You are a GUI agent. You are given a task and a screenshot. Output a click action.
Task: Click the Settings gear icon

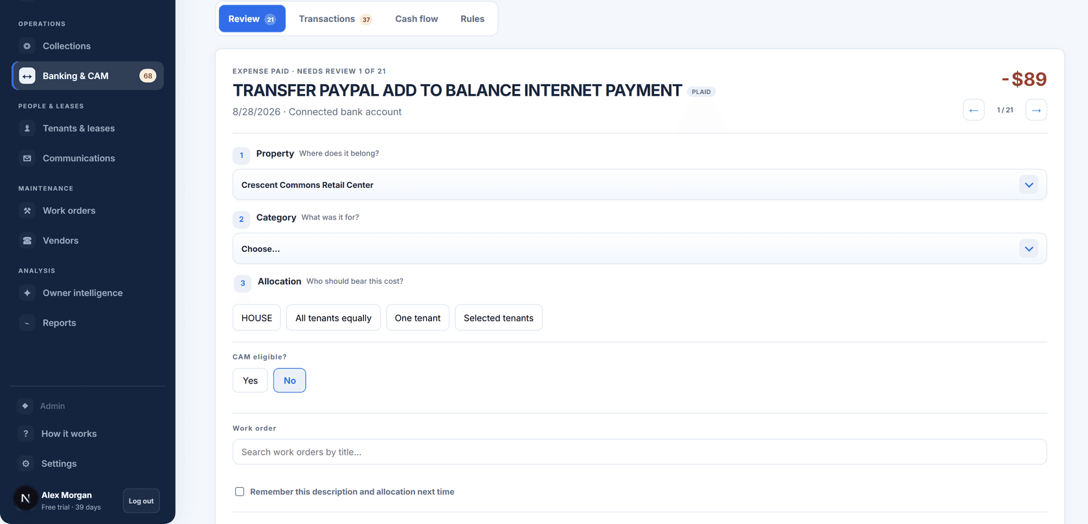click(x=25, y=464)
